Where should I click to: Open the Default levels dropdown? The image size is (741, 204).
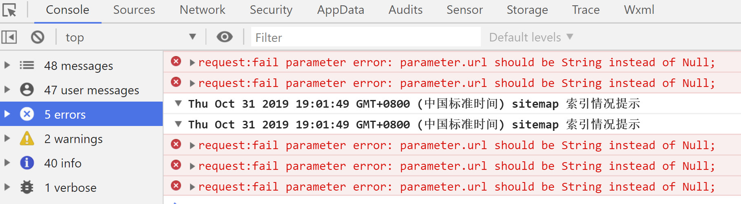point(531,37)
